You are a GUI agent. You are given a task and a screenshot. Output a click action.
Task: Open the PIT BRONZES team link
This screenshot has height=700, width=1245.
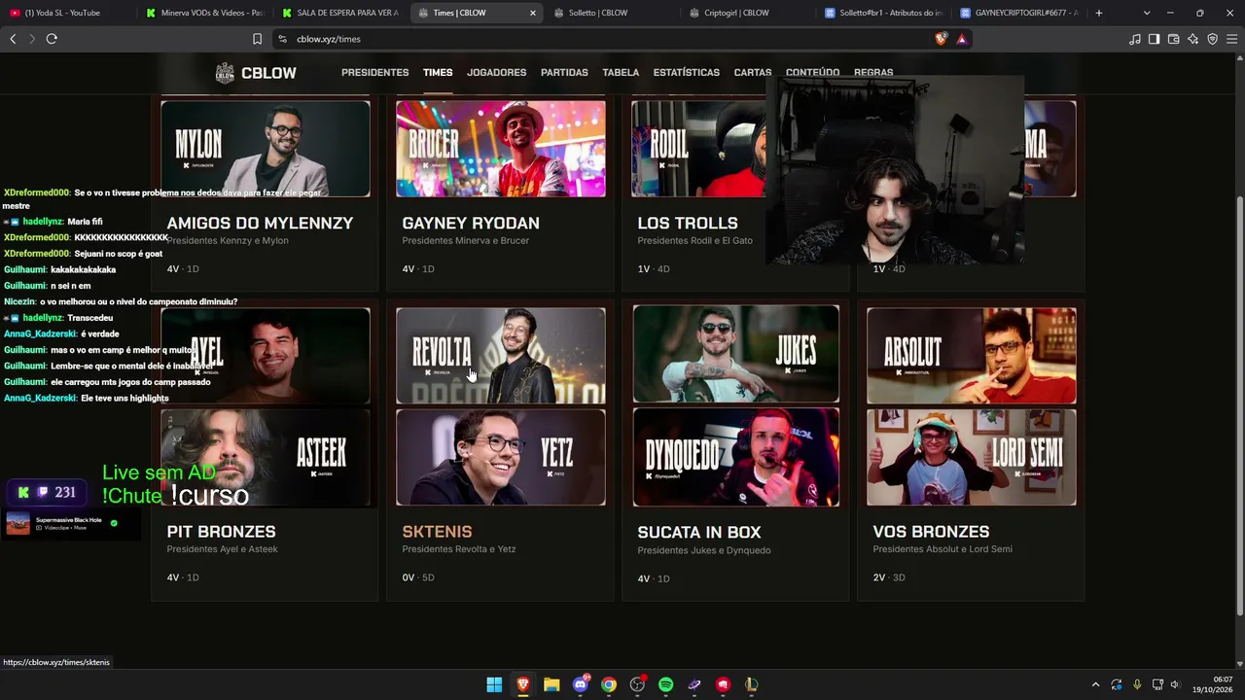click(221, 532)
